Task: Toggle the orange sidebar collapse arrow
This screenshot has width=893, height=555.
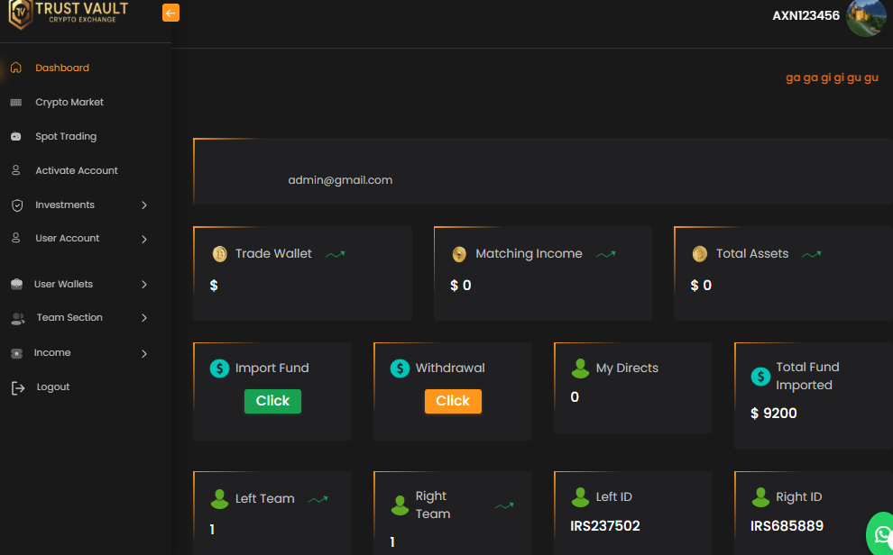Action: click(170, 13)
